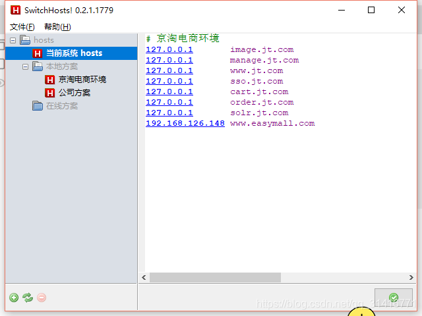The image size is (422, 316).
Task: Click the green refresh arrows icon
Action: pyautogui.click(x=28, y=298)
